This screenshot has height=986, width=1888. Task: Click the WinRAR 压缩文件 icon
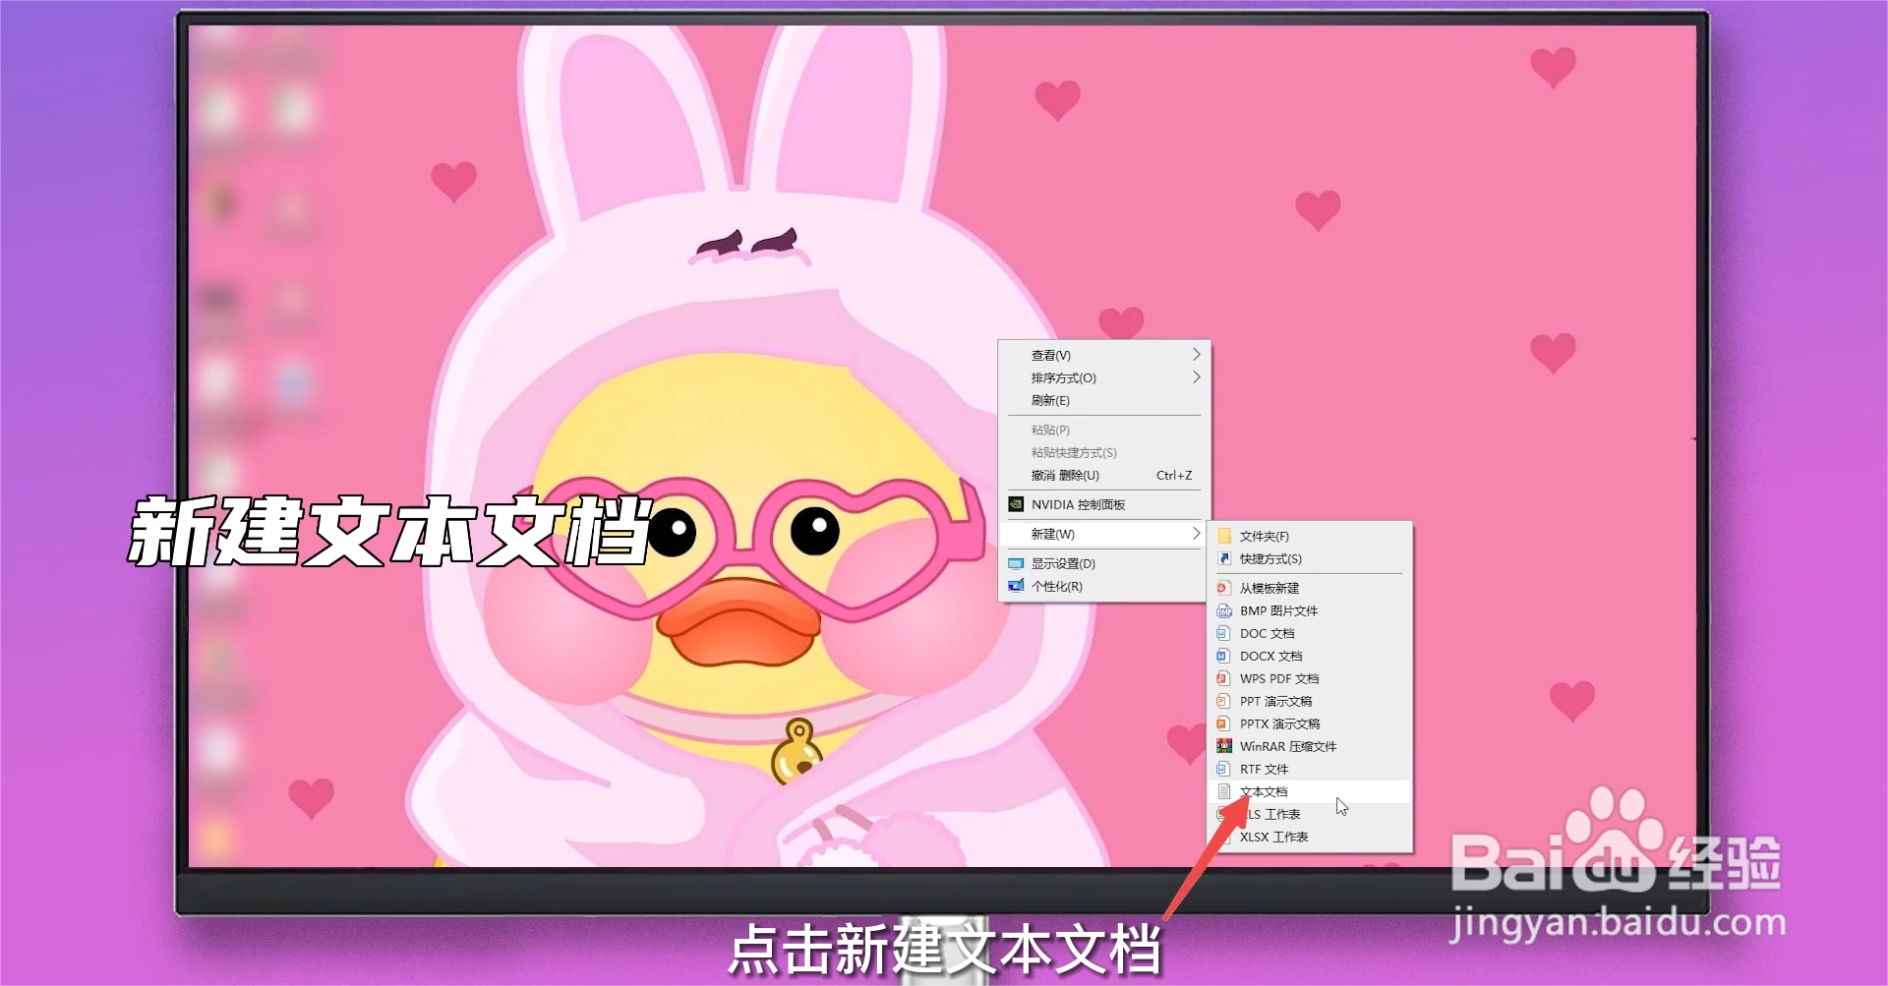pyautogui.click(x=1224, y=746)
